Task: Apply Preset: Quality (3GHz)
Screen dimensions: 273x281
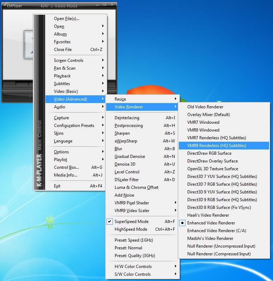Action: (x=142, y=256)
